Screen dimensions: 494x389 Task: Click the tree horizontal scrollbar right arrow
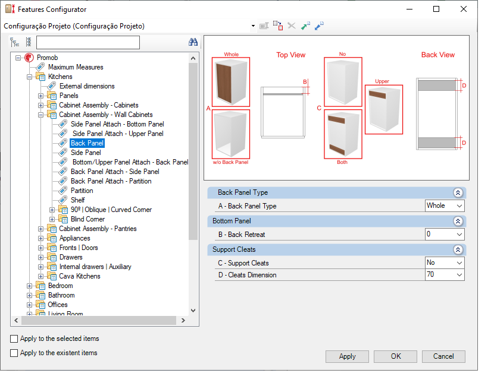coord(183,321)
